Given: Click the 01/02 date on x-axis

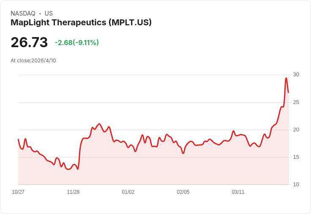Looking at the screenshot, I should 128,192.
